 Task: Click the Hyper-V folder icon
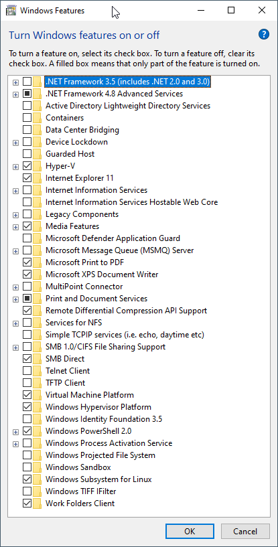click(38, 166)
